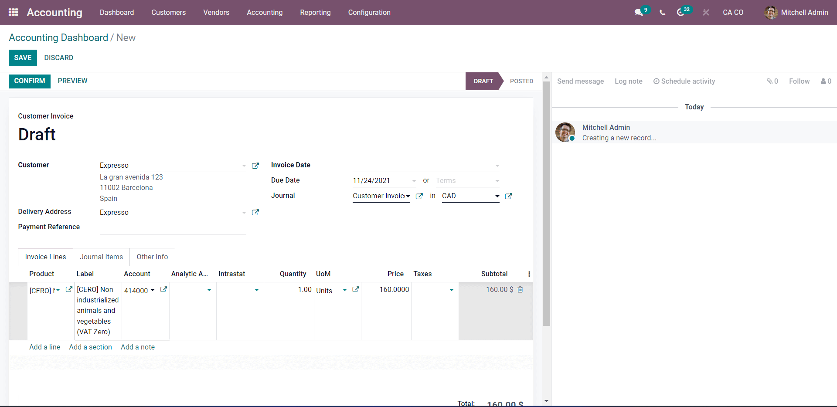Click the Payment Reference input field

point(173,227)
